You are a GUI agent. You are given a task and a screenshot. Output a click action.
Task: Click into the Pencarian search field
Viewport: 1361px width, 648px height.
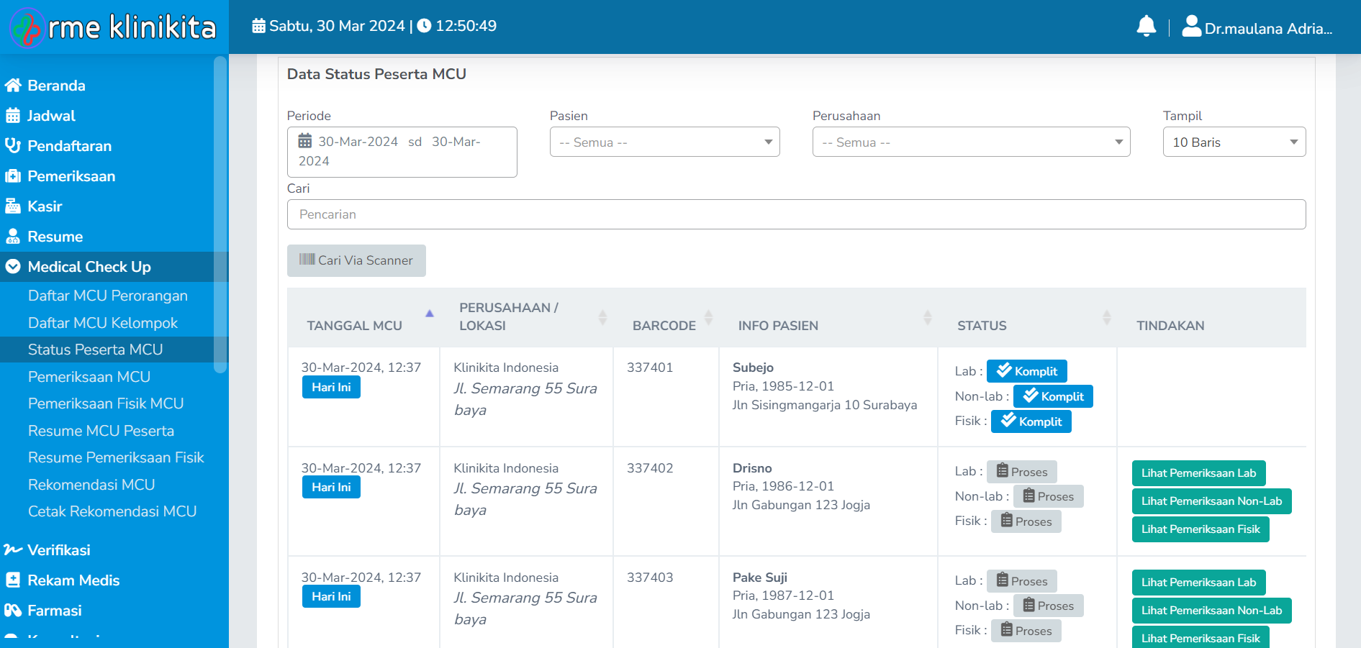tap(795, 214)
